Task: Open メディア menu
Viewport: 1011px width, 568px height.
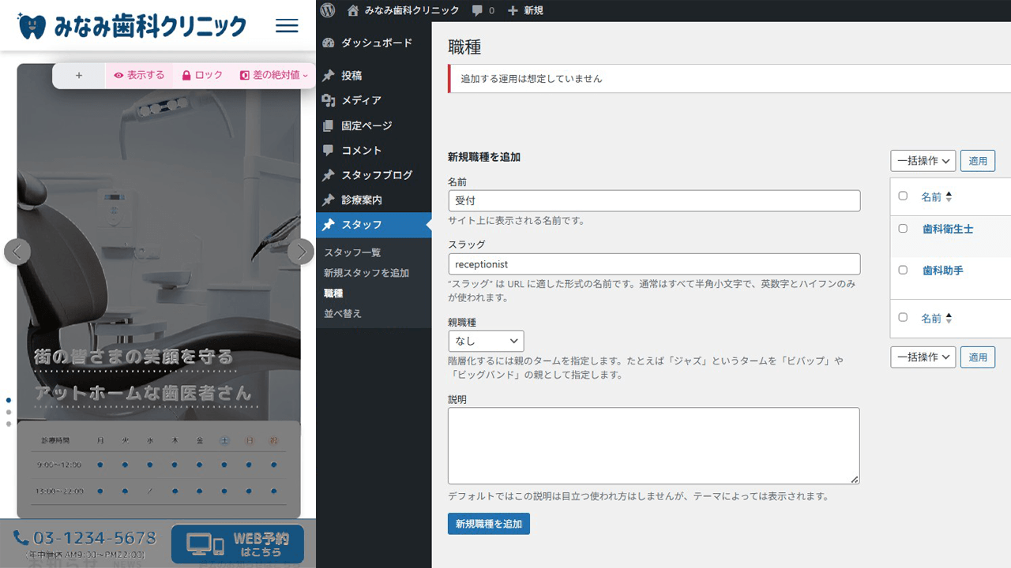Action: (374, 101)
